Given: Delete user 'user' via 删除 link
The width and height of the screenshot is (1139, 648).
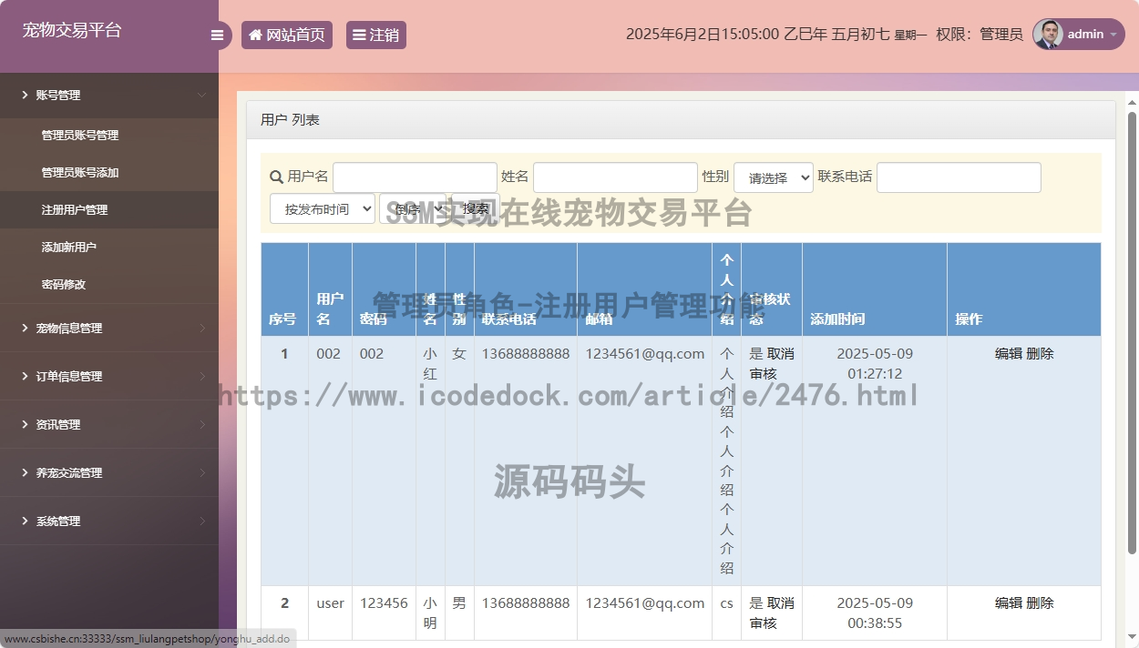Looking at the screenshot, I should point(1040,602).
